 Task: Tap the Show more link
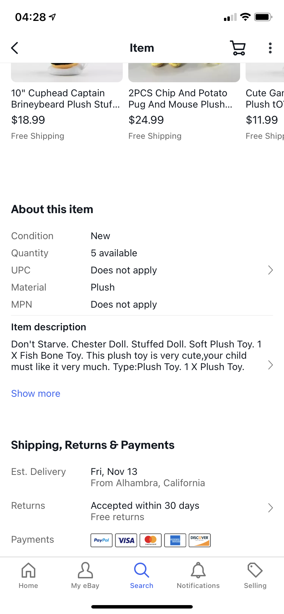36,394
